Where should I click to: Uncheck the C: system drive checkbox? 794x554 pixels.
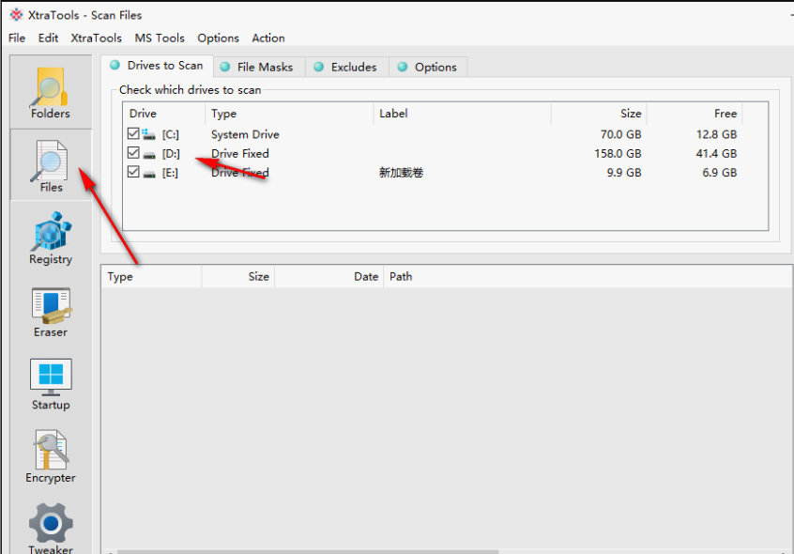(133, 134)
